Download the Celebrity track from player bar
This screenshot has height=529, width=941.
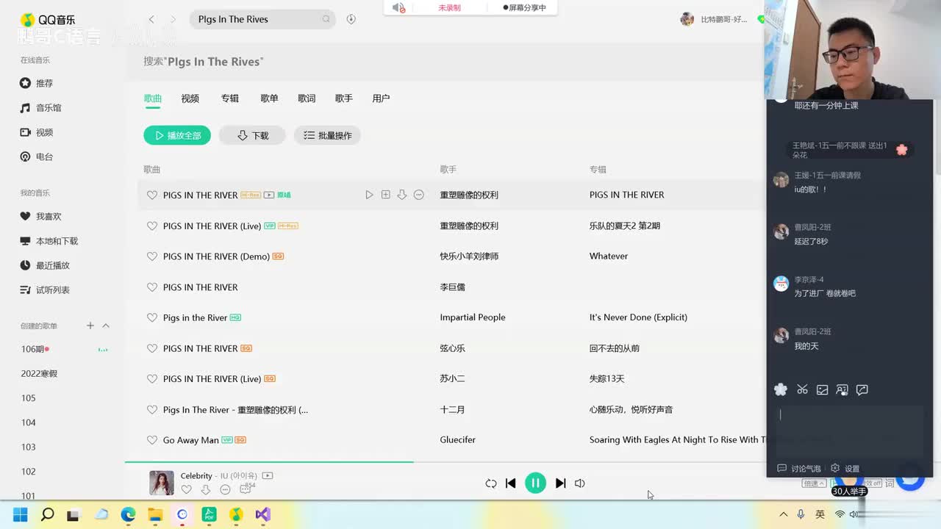[x=206, y=489]
